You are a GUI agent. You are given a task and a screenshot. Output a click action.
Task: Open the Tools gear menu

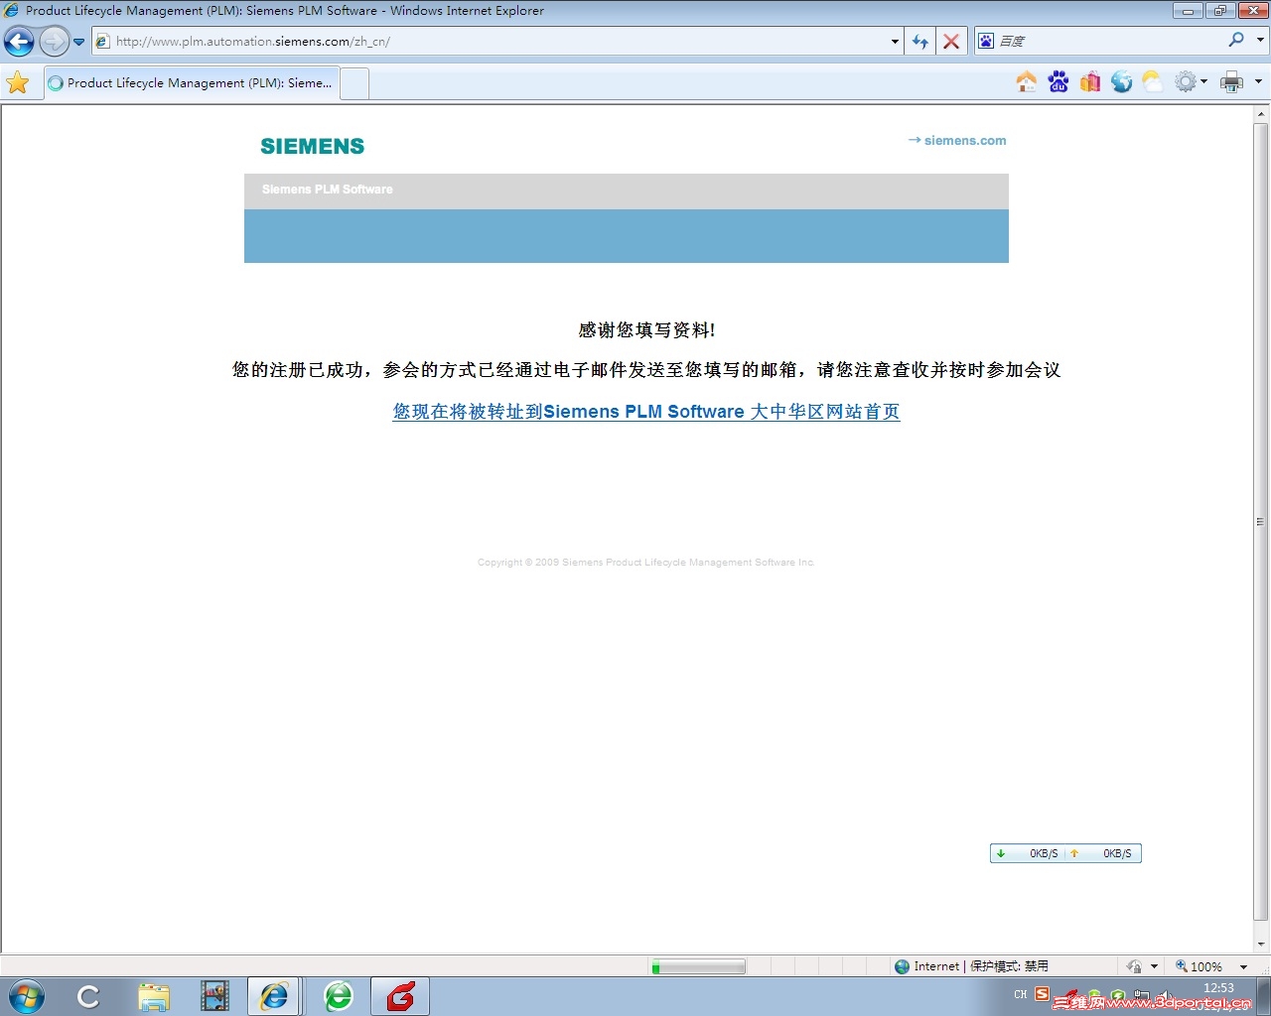(1190, 81)
